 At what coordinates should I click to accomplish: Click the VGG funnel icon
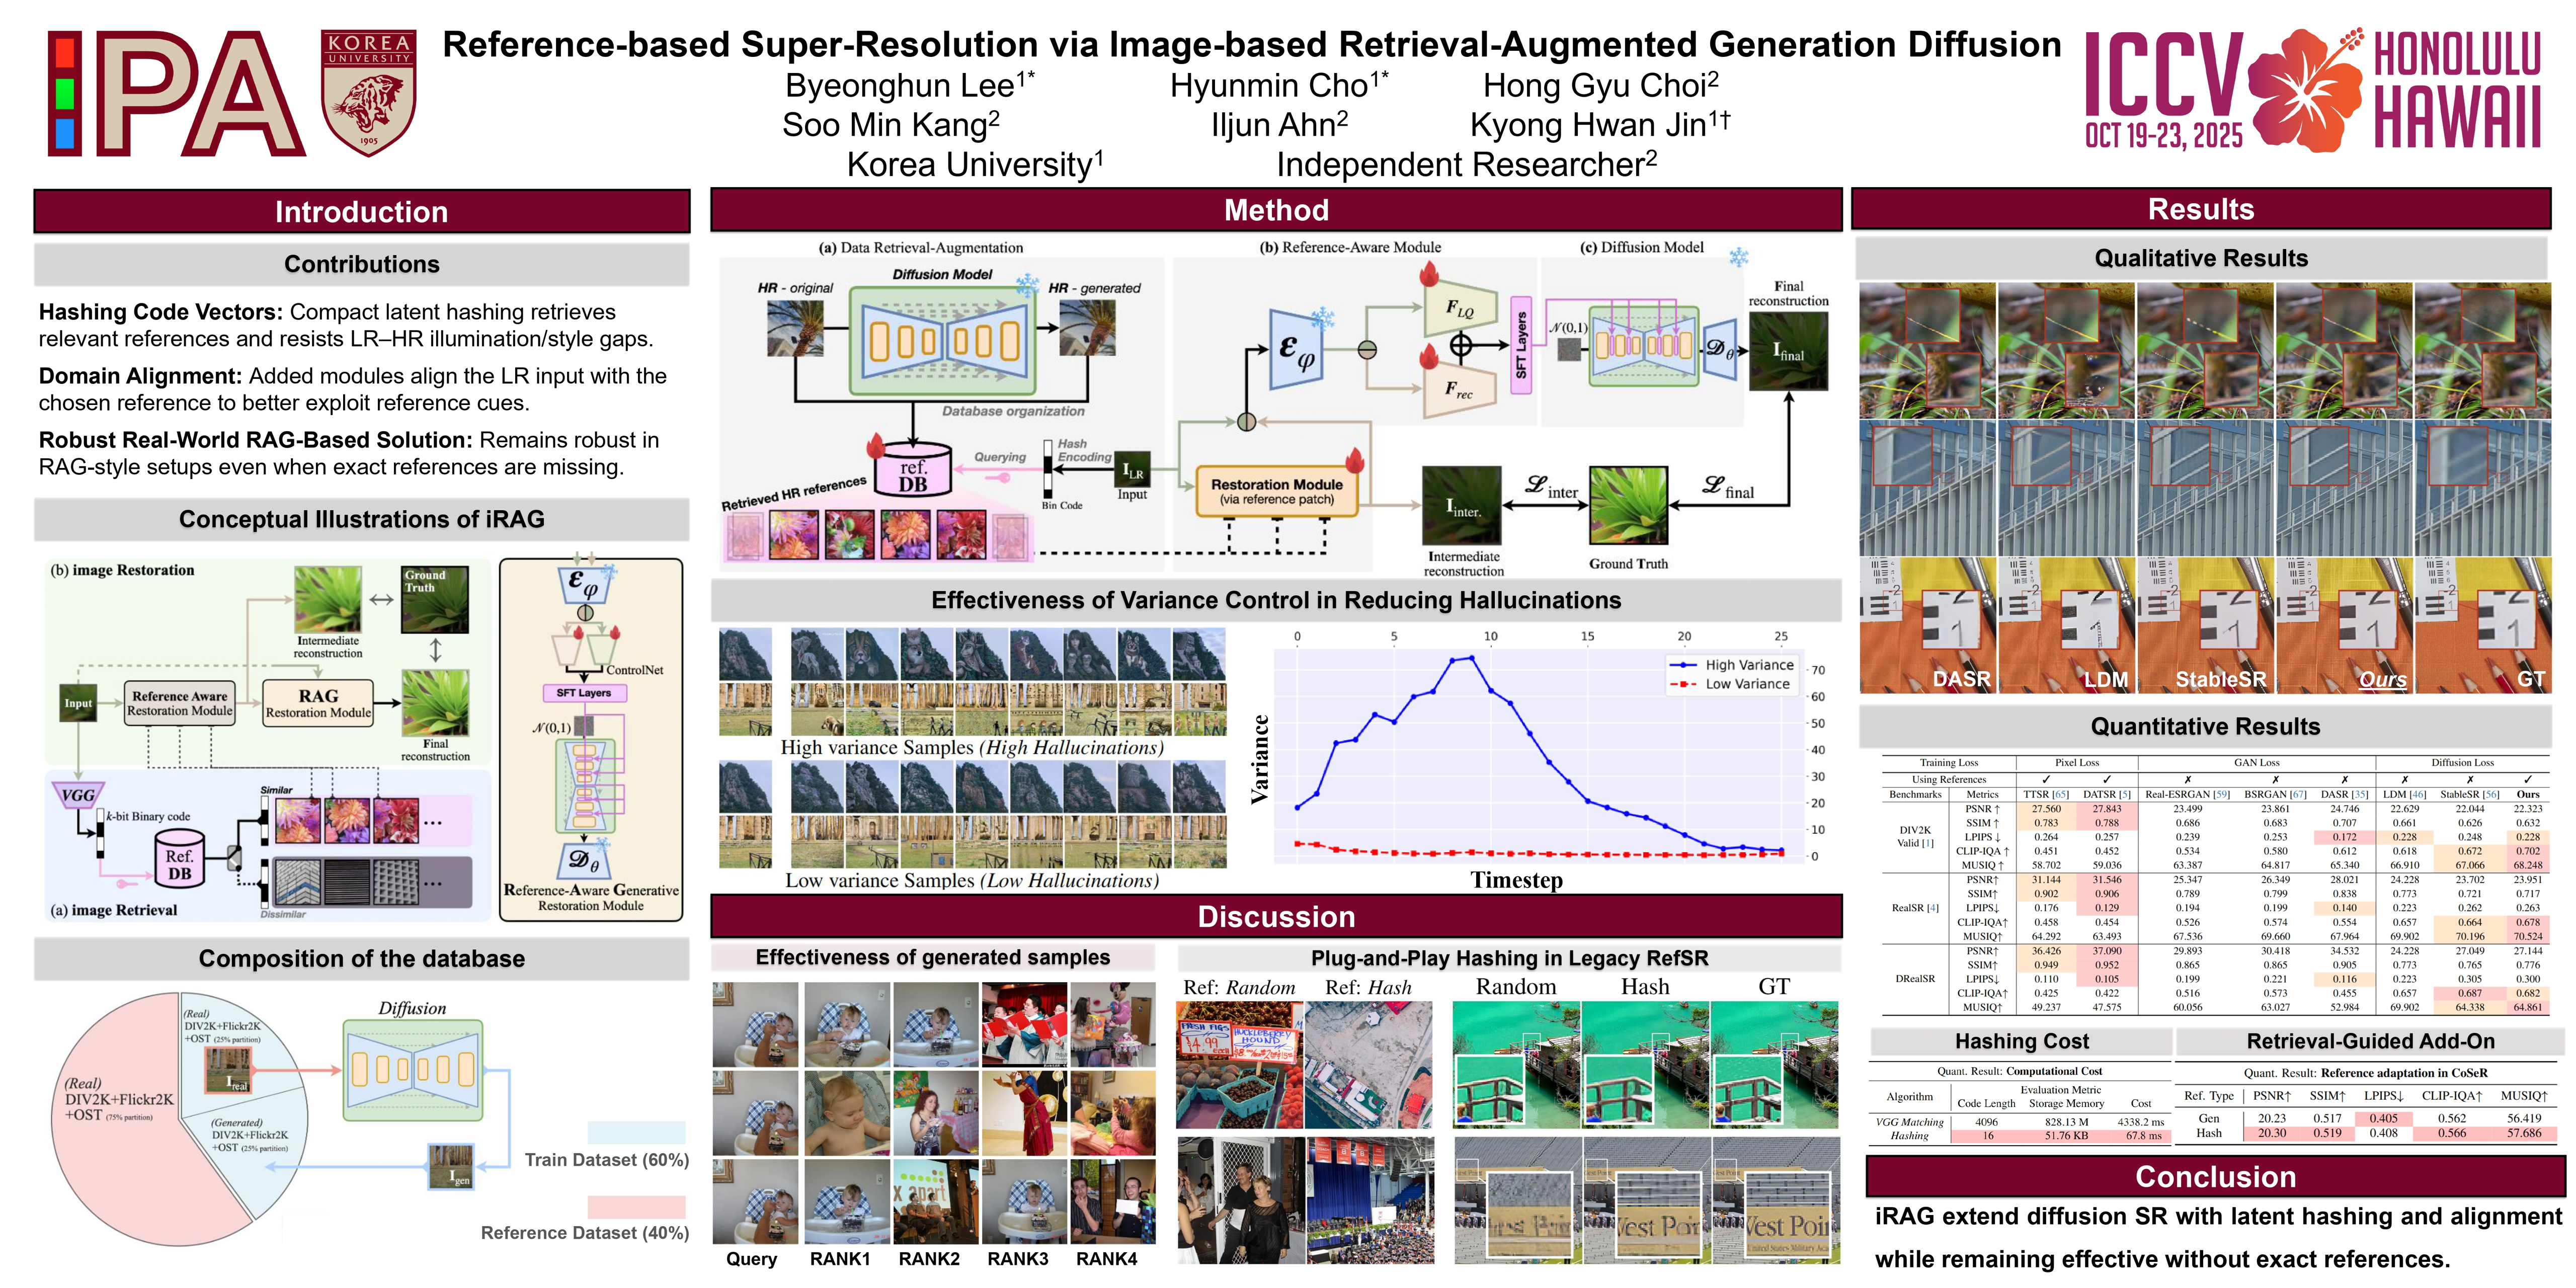coord(77,795)
